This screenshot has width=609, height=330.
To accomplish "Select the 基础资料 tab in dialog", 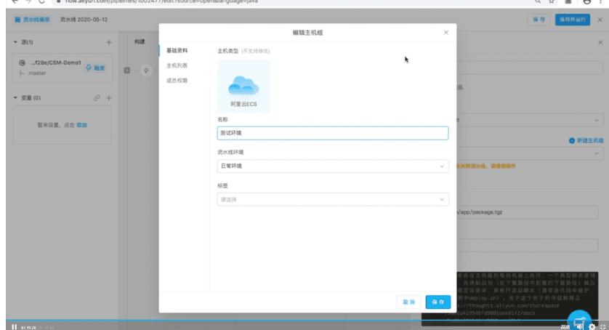I will 177,51.
